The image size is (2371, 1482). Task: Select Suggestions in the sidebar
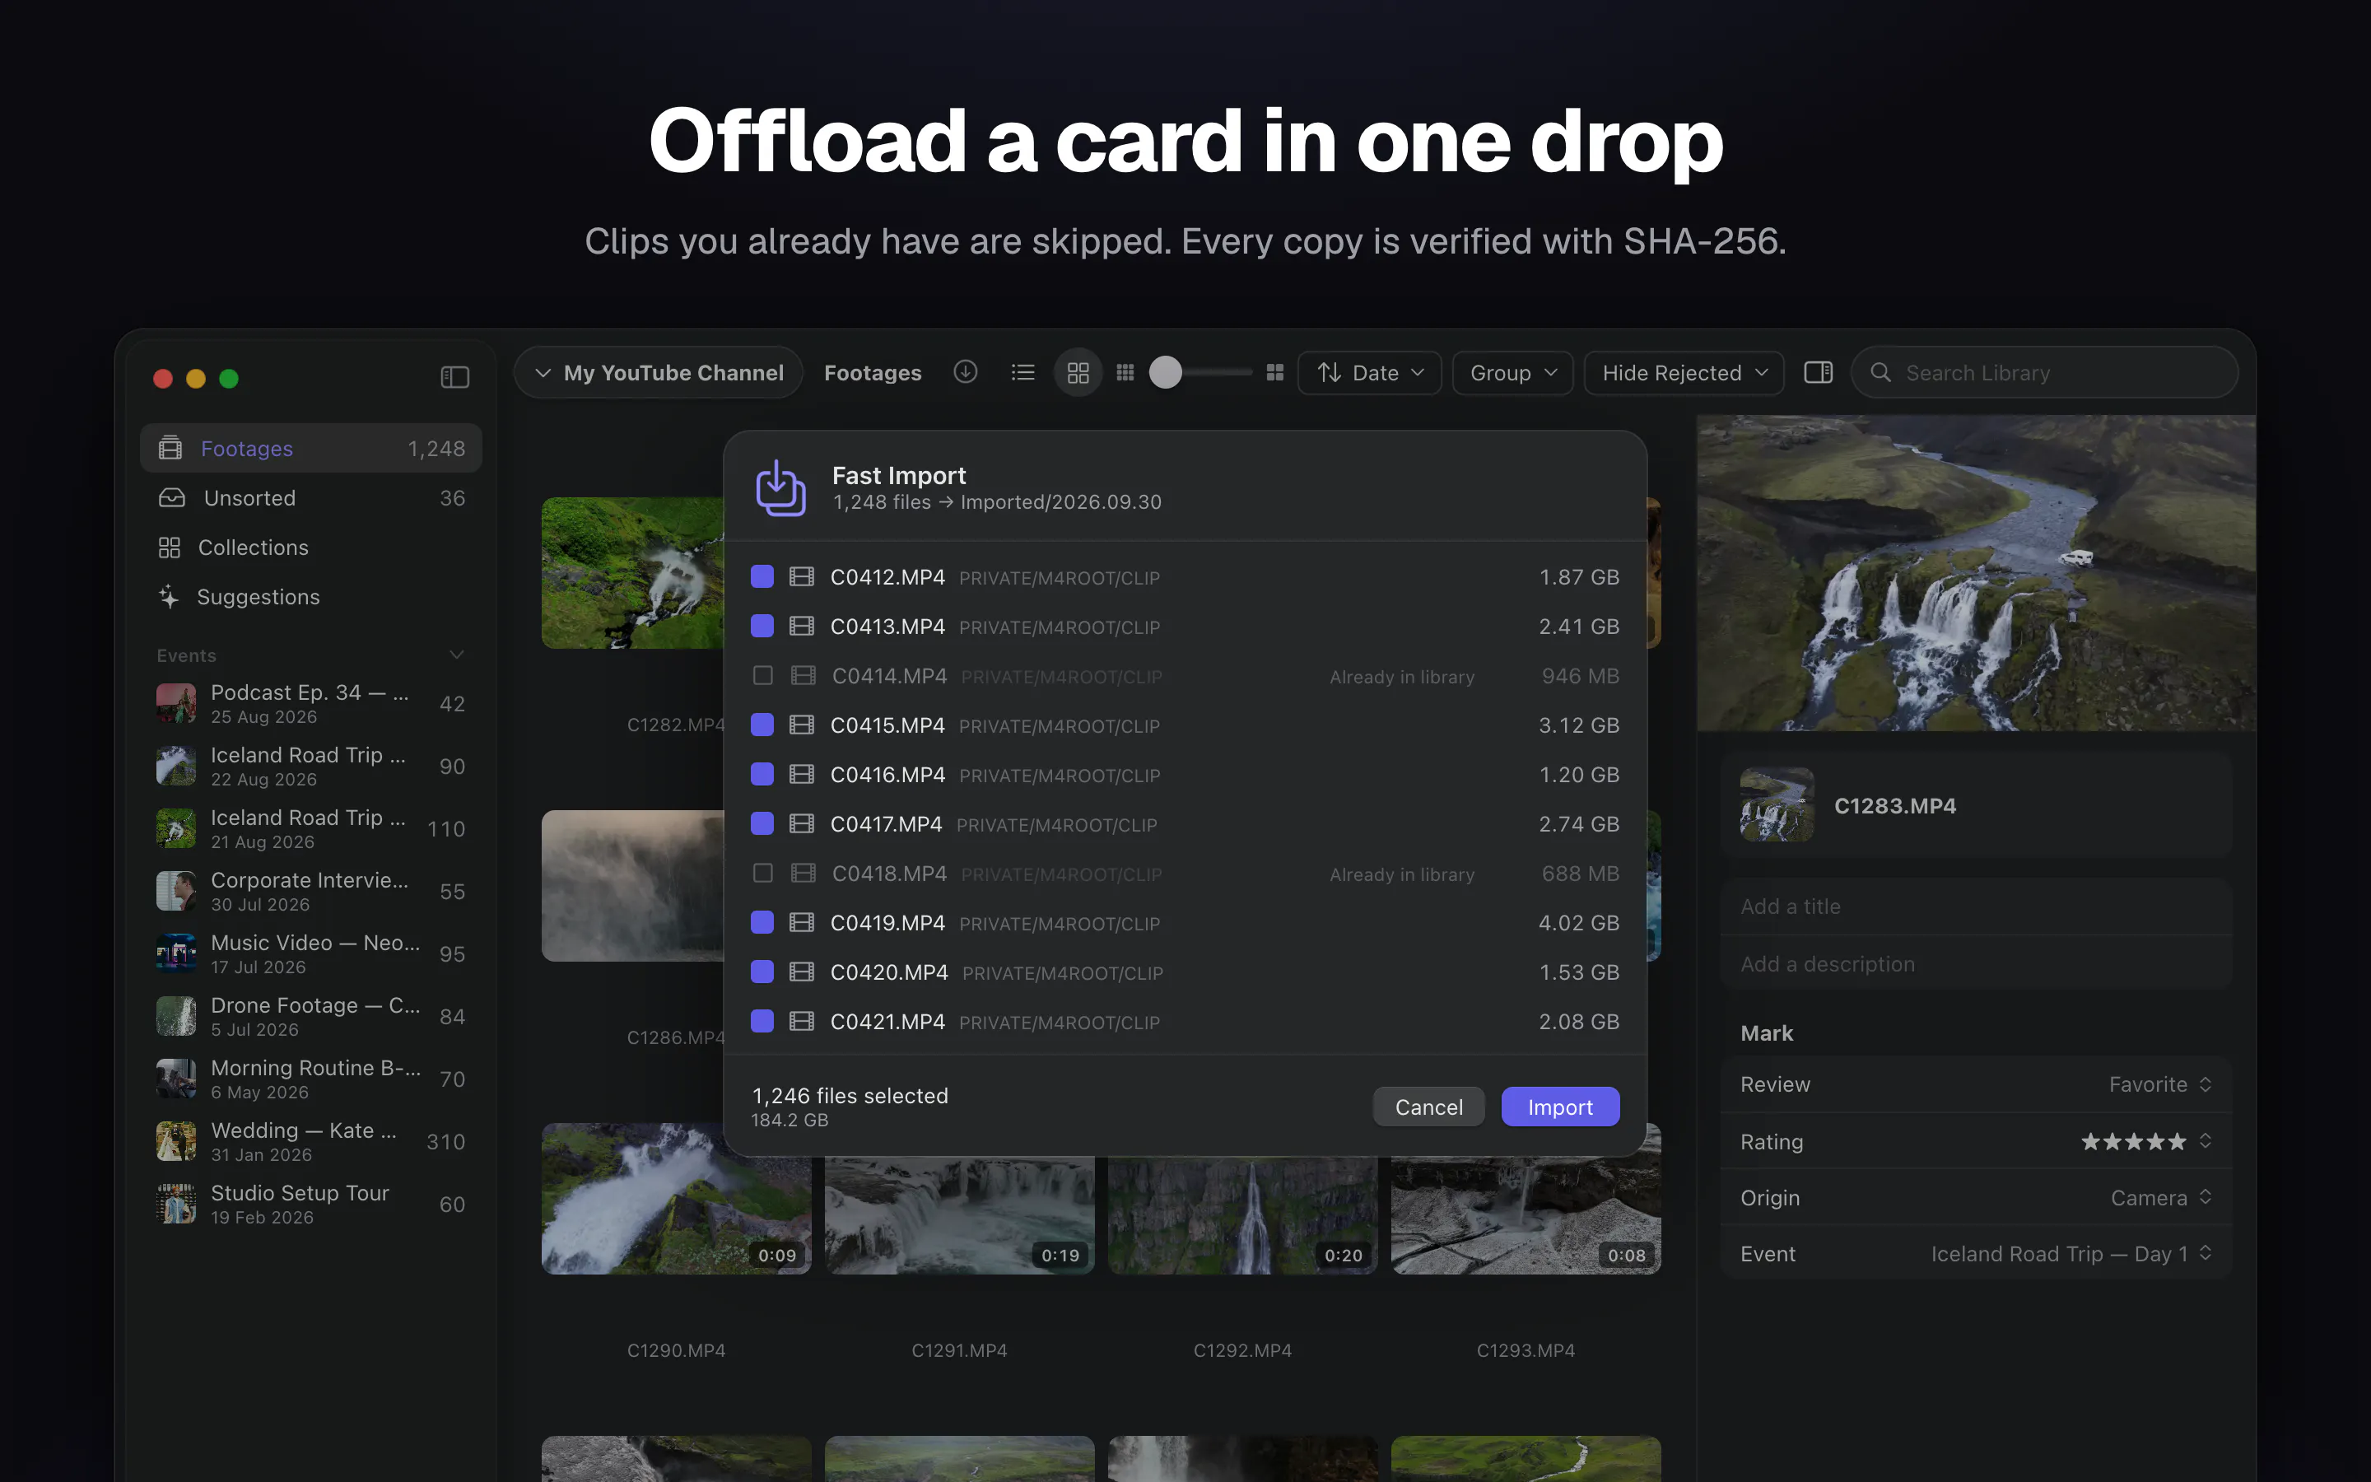pyautogui.click(x=310, y=597)
